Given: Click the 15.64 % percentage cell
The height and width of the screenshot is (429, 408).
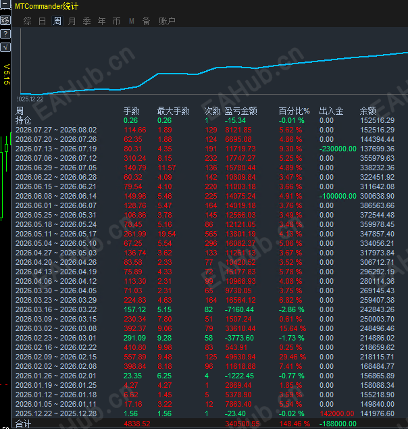Looking at the screenshot, I should click(x=292, y=328).
